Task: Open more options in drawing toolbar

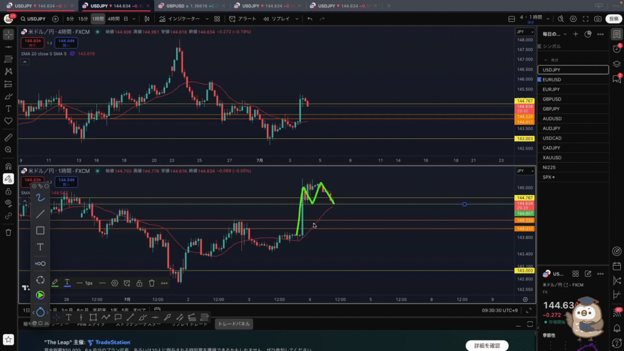Action: pos(165,283)
